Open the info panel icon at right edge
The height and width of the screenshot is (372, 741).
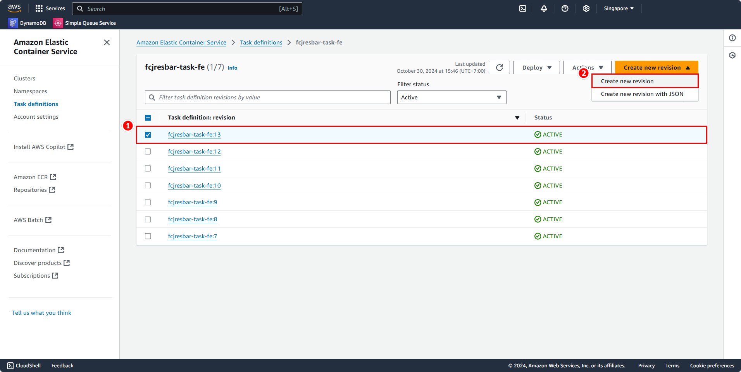coord(732,38)
